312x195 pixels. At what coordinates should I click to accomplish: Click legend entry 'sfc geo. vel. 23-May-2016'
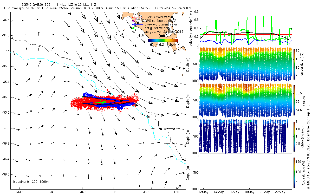(x=164, y=31)
